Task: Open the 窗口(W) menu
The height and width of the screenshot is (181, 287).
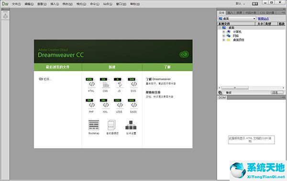Action: [x=121, y=4]
